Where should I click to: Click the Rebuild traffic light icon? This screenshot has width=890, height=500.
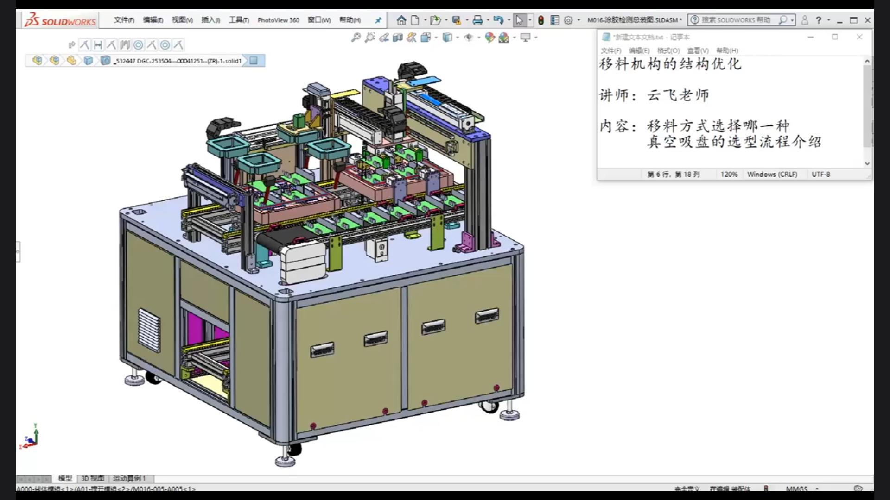(541, 20)
